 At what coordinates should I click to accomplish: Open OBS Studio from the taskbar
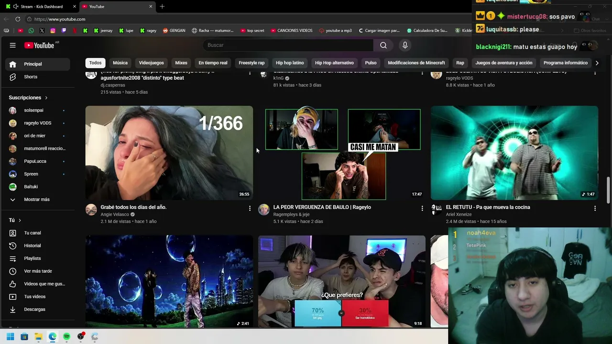tap(81, 337)
